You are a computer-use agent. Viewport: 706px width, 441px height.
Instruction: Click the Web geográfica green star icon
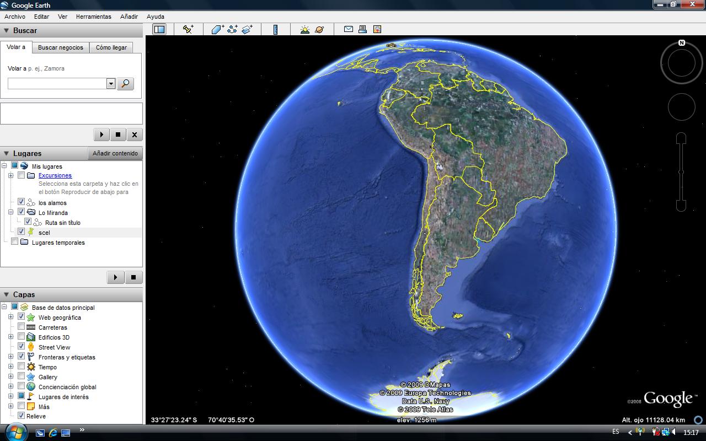point(31,318)
